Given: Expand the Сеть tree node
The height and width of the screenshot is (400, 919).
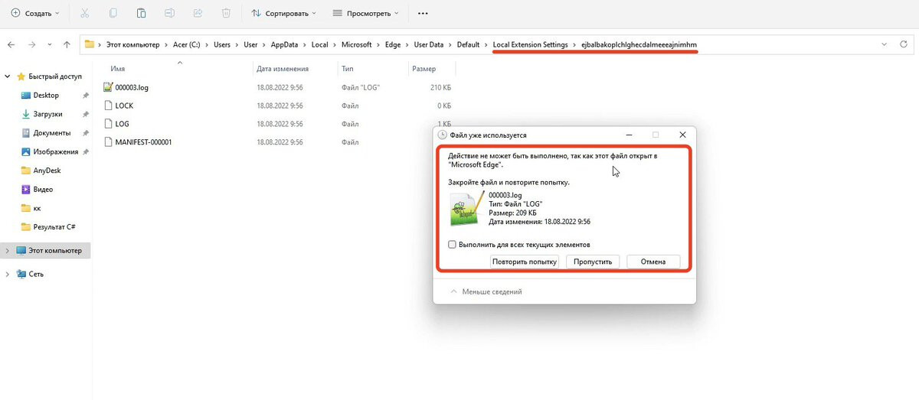Looking at the screenshot, I should click(x=8, y=274).
